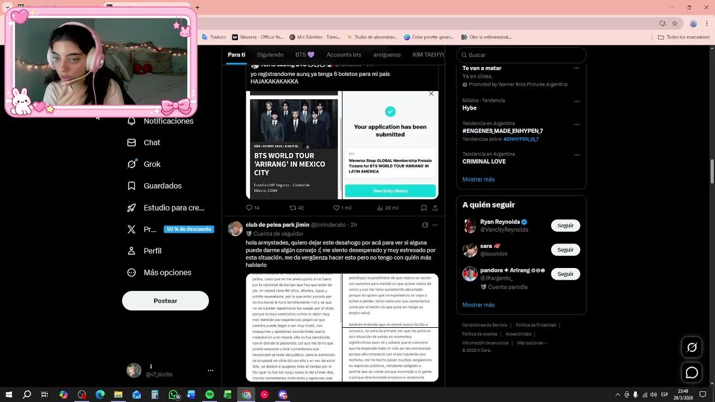
Task: Click the Buscar search field
Action: point(521,55)
